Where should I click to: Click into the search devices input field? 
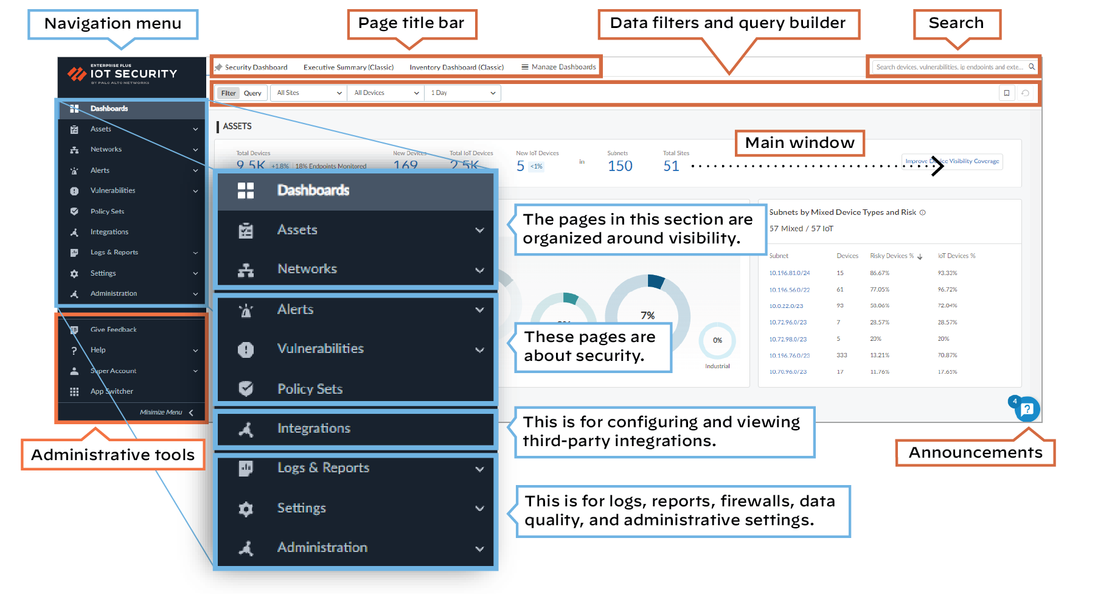[x=949, y=67]
